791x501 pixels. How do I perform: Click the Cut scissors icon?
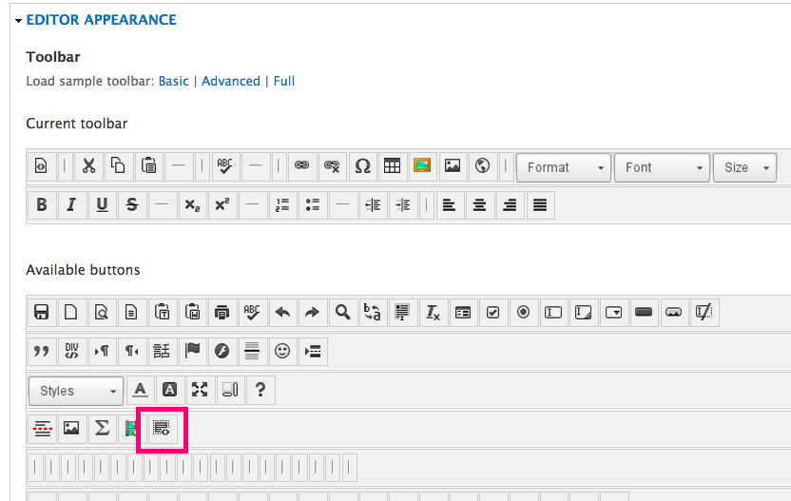(x=88, y=166)
